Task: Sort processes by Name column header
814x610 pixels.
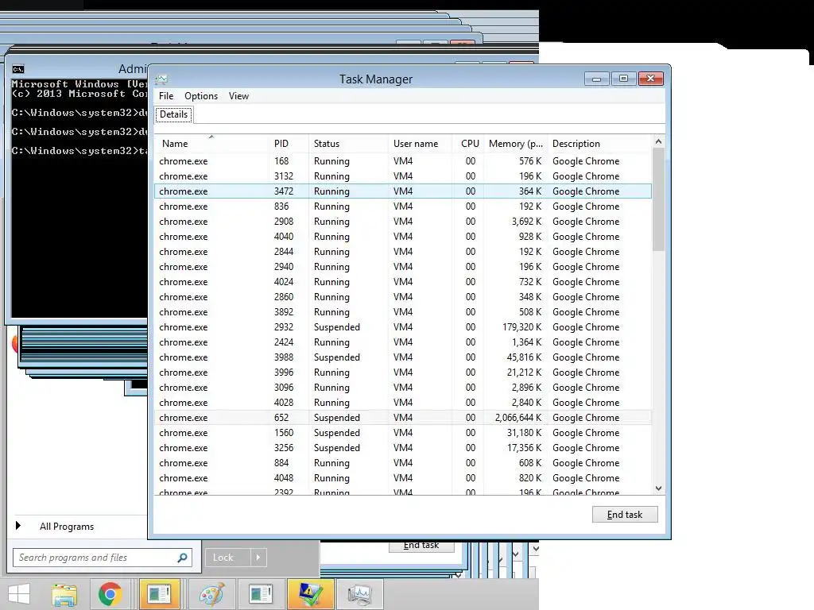Action: [x=211, y=144]
